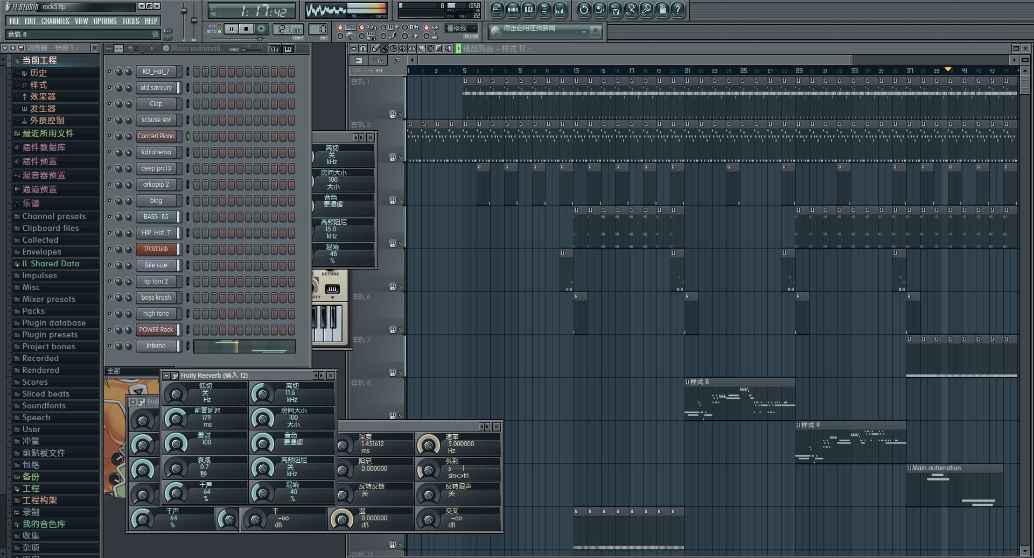Choose the selection tool in playlist toolbar
This screenshot has width=1034, height=558.
[430, 48]
